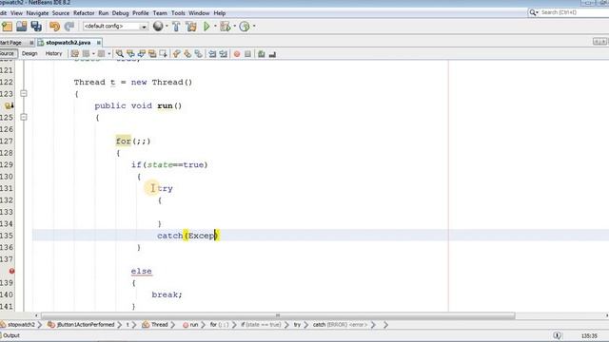Click the globe browser icon
The width and height of the screenshot is (609, 342).
(158, 26)
